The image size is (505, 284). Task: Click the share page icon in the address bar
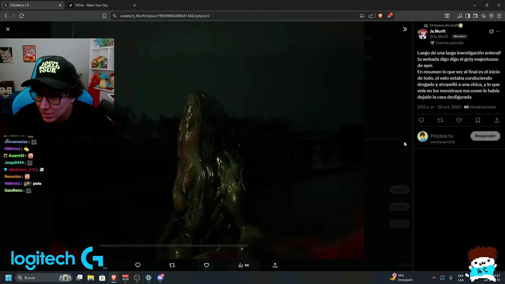371,16
